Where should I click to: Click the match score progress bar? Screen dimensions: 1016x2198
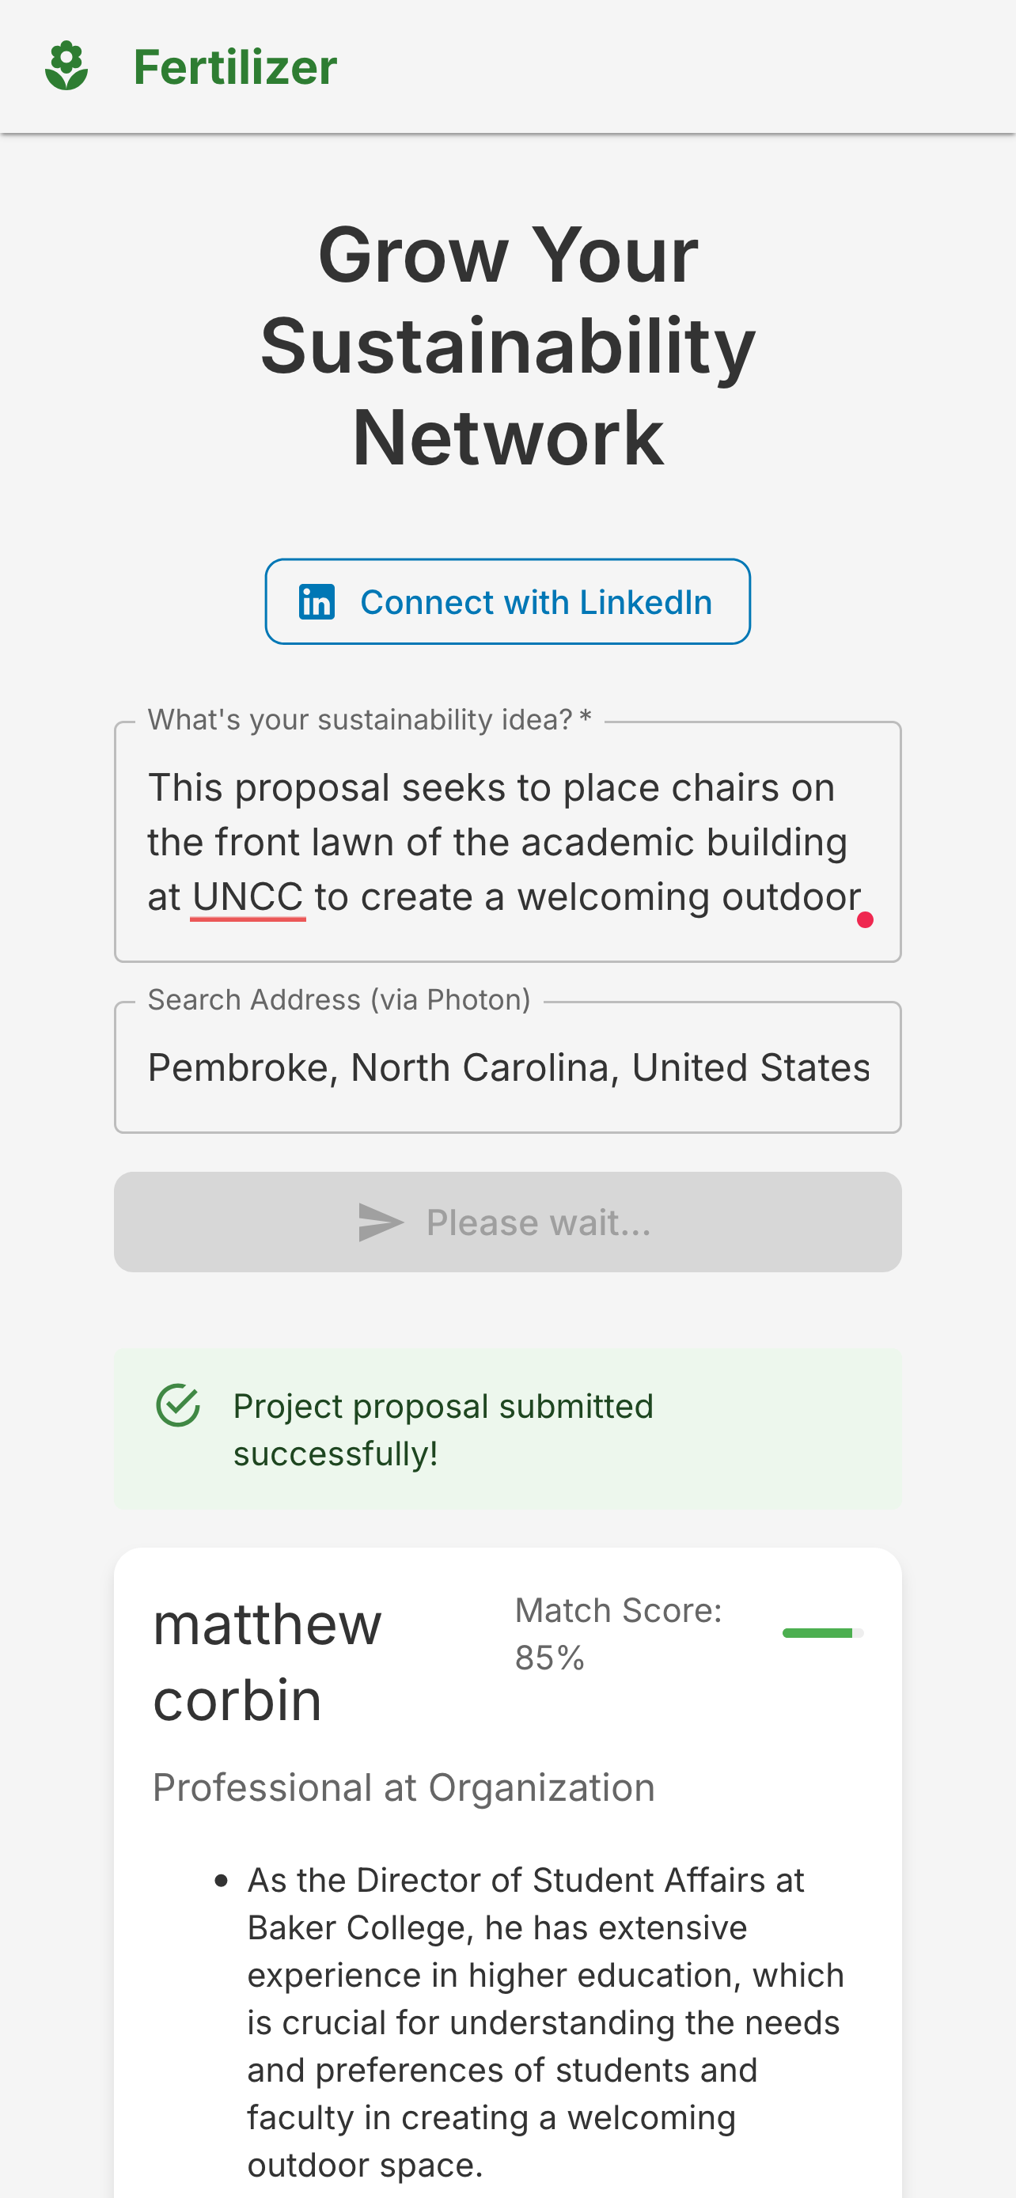click(x=822, y=1632)
